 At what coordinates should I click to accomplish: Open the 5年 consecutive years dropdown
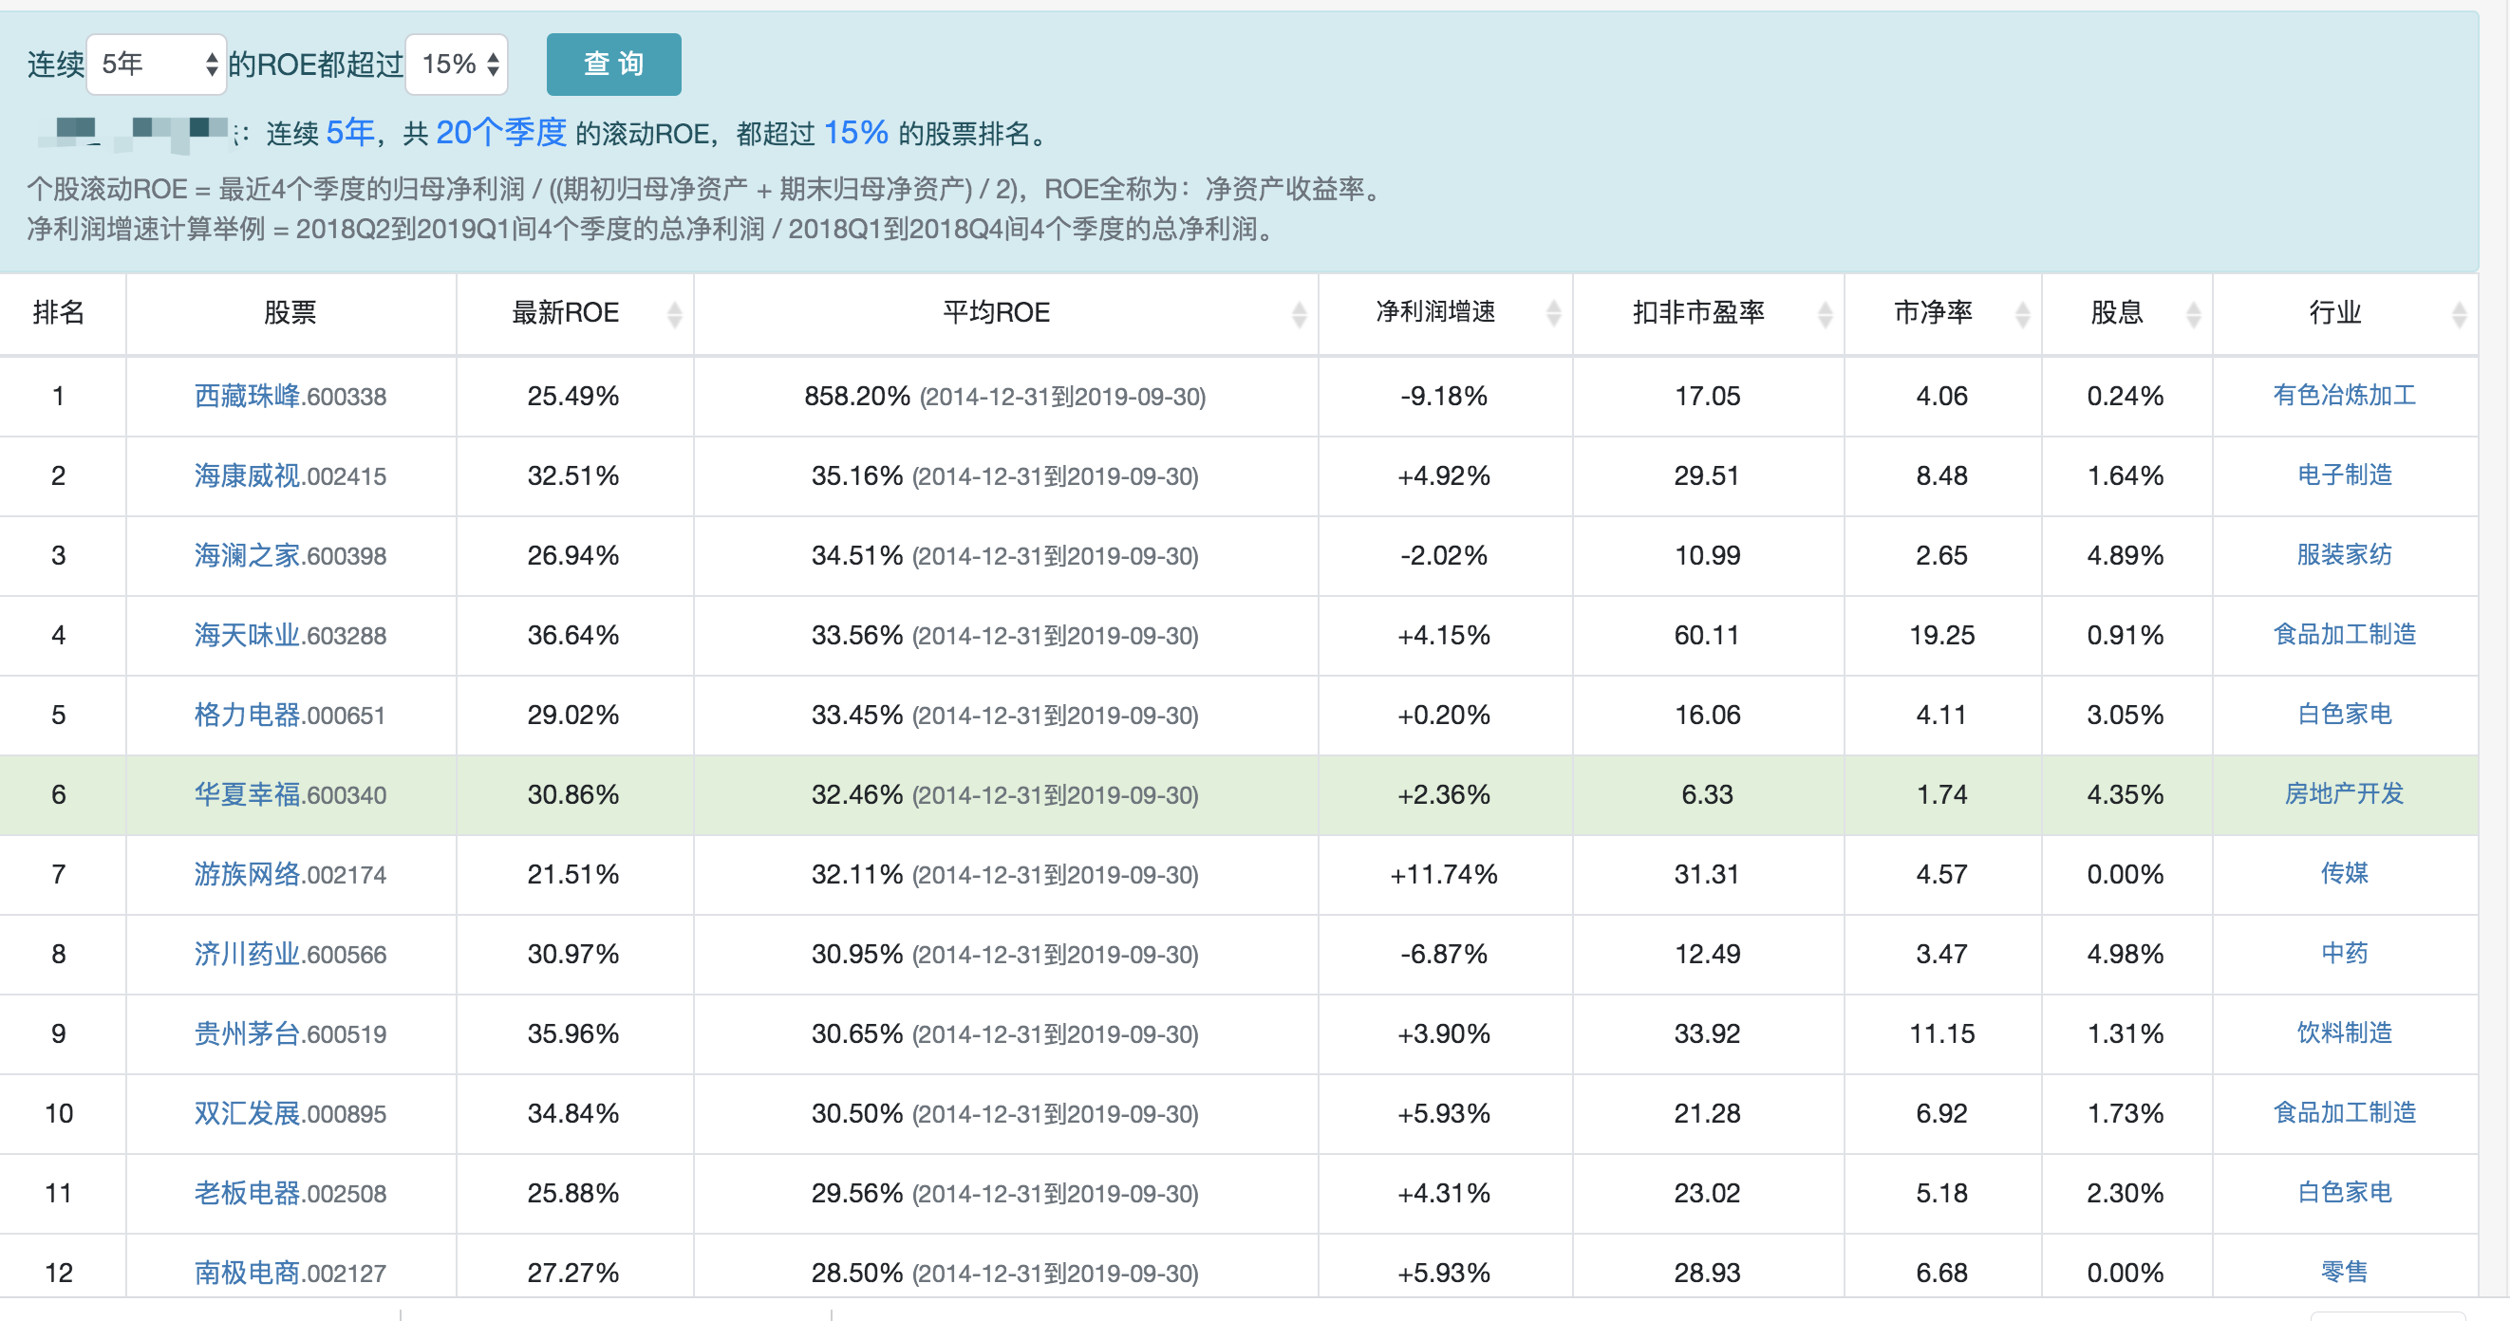click(x=156, y=65)
